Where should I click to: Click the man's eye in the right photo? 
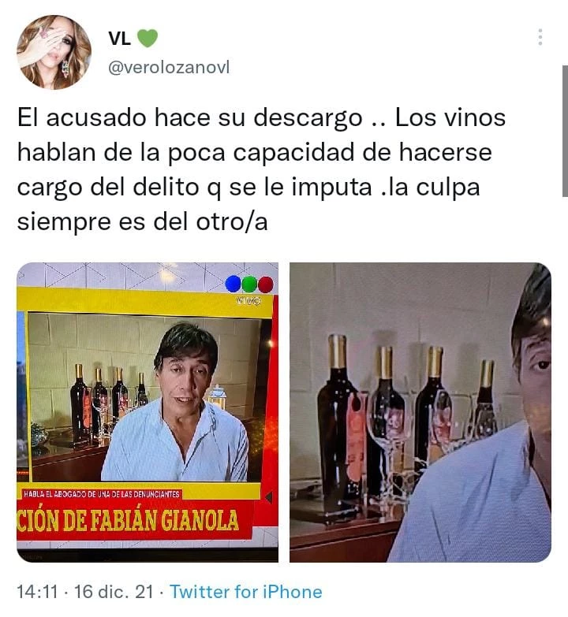point(544,365)
